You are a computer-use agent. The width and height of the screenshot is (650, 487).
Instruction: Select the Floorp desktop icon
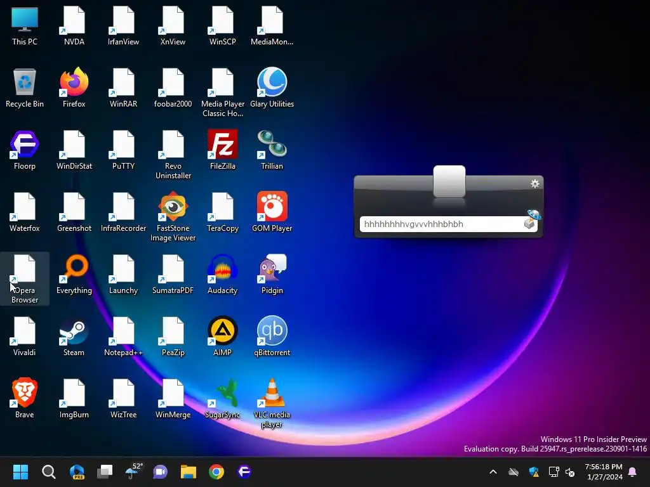coord(25,150)
